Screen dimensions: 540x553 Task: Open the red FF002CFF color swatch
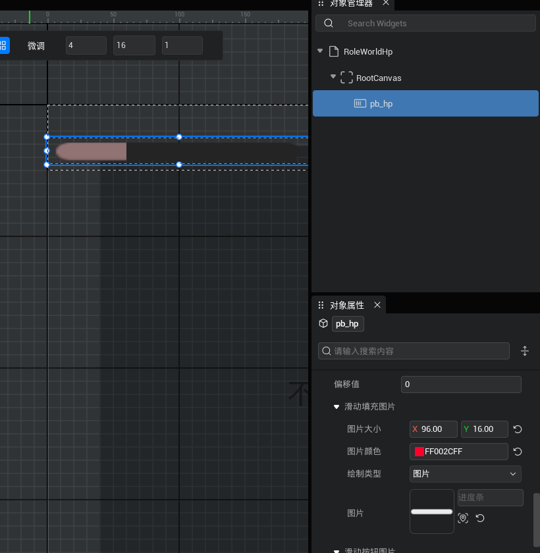(419, 452)
